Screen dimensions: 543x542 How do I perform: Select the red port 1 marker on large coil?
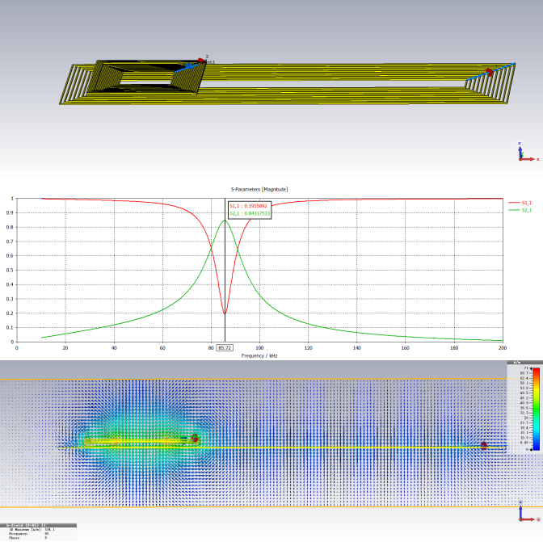click(489, 73)
